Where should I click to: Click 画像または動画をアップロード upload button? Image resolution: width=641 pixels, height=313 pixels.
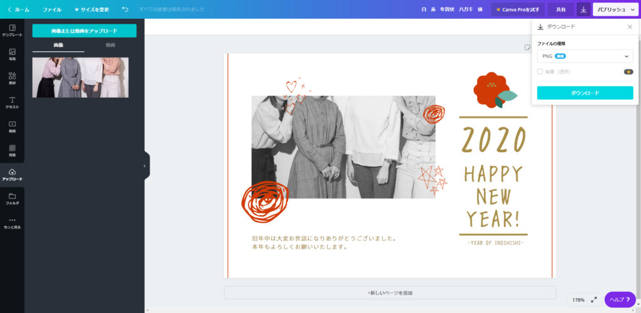[84, 31]
